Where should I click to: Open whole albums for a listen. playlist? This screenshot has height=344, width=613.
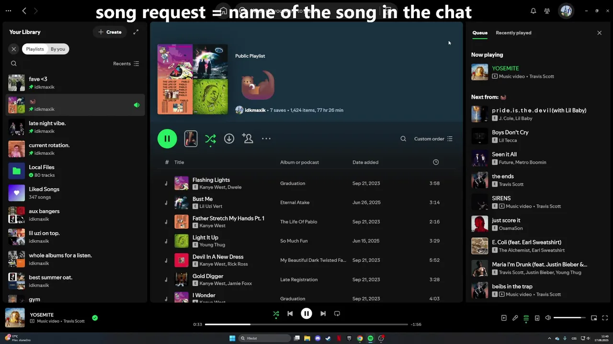[75, 259]
